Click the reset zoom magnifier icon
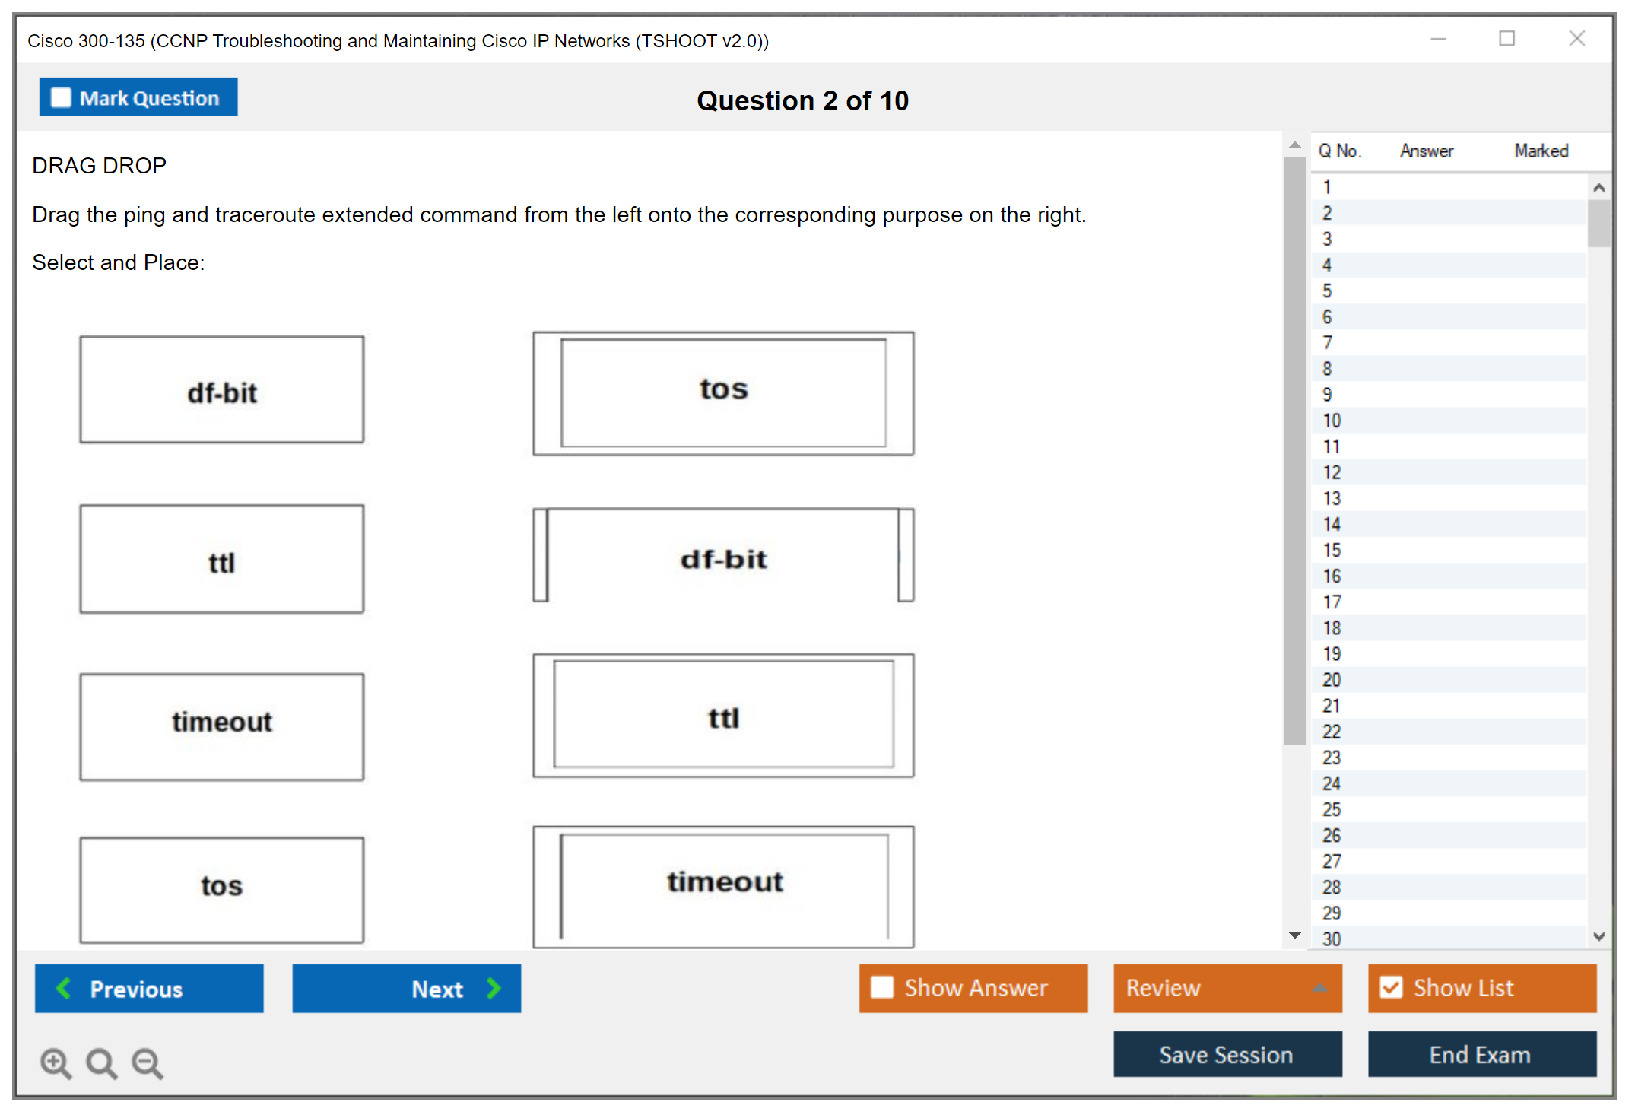The image size is (1635, 1118). tap(101, 1062)
